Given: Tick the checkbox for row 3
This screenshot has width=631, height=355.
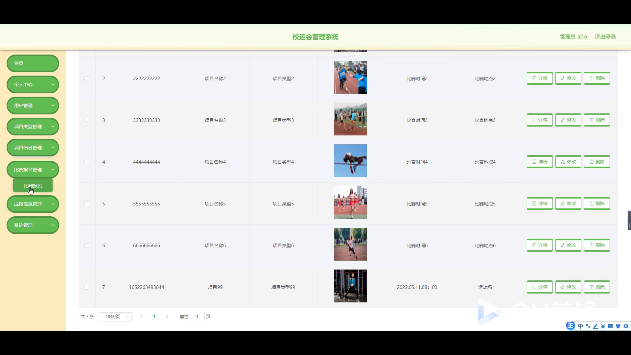Looking at the screenshot, I should point(87,120).
